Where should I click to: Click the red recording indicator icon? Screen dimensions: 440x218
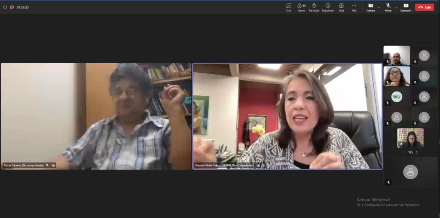pos(12,7)
